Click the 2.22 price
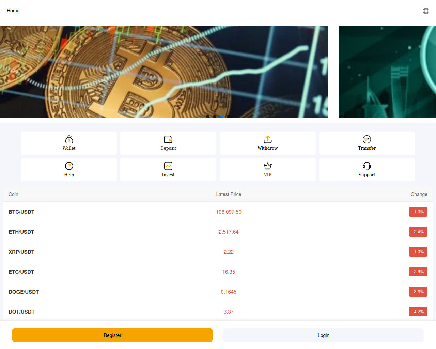The image size is (436, 349). [229, 252]
